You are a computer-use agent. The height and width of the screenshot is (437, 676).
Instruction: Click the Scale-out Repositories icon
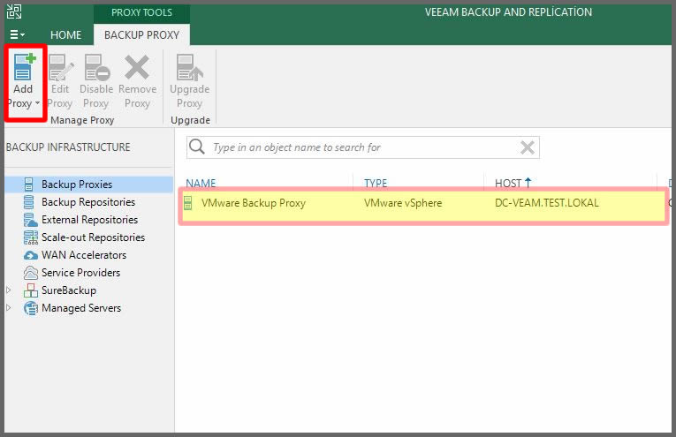[x=31, y=237]
